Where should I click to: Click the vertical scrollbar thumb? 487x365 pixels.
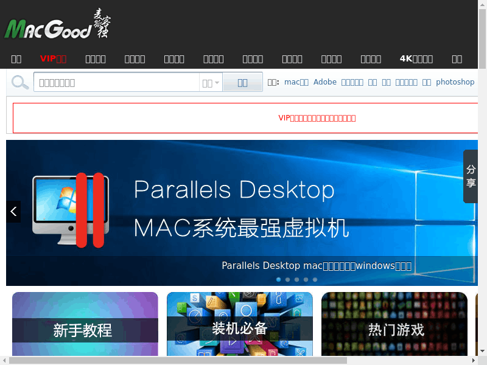[482, 39]
